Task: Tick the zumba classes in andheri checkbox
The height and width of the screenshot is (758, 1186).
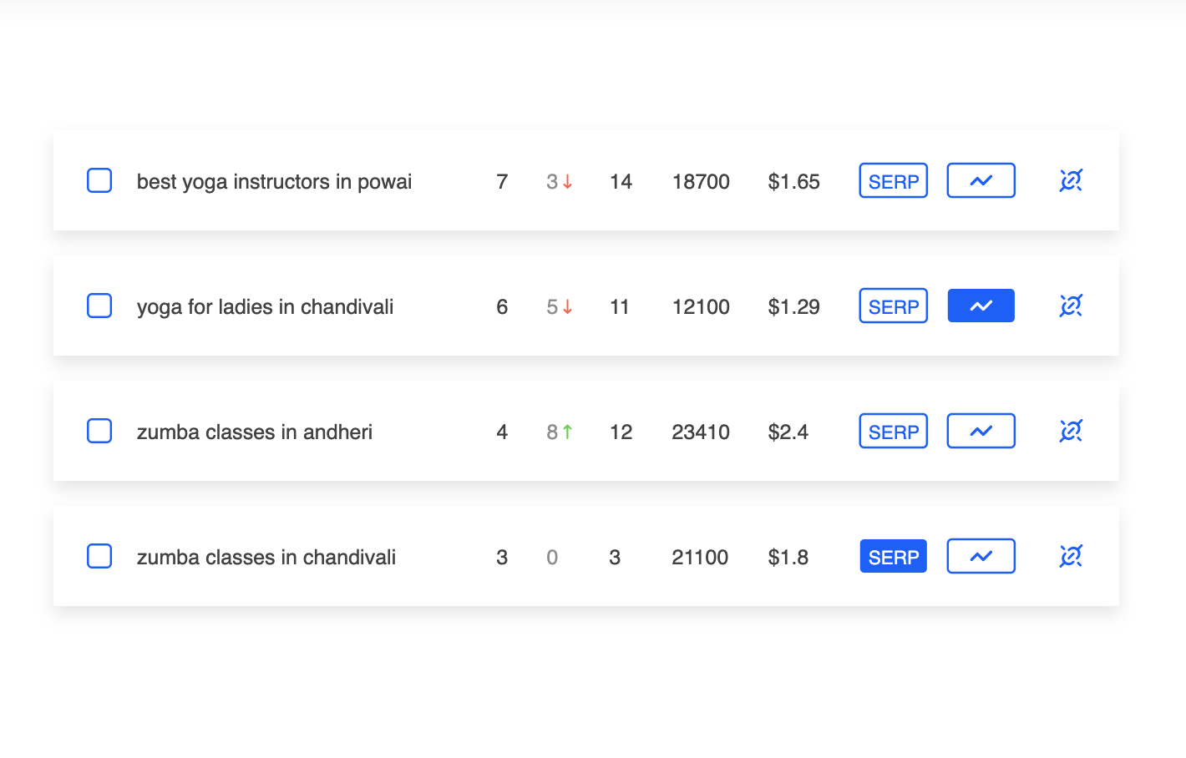Action: coord(99,431)
